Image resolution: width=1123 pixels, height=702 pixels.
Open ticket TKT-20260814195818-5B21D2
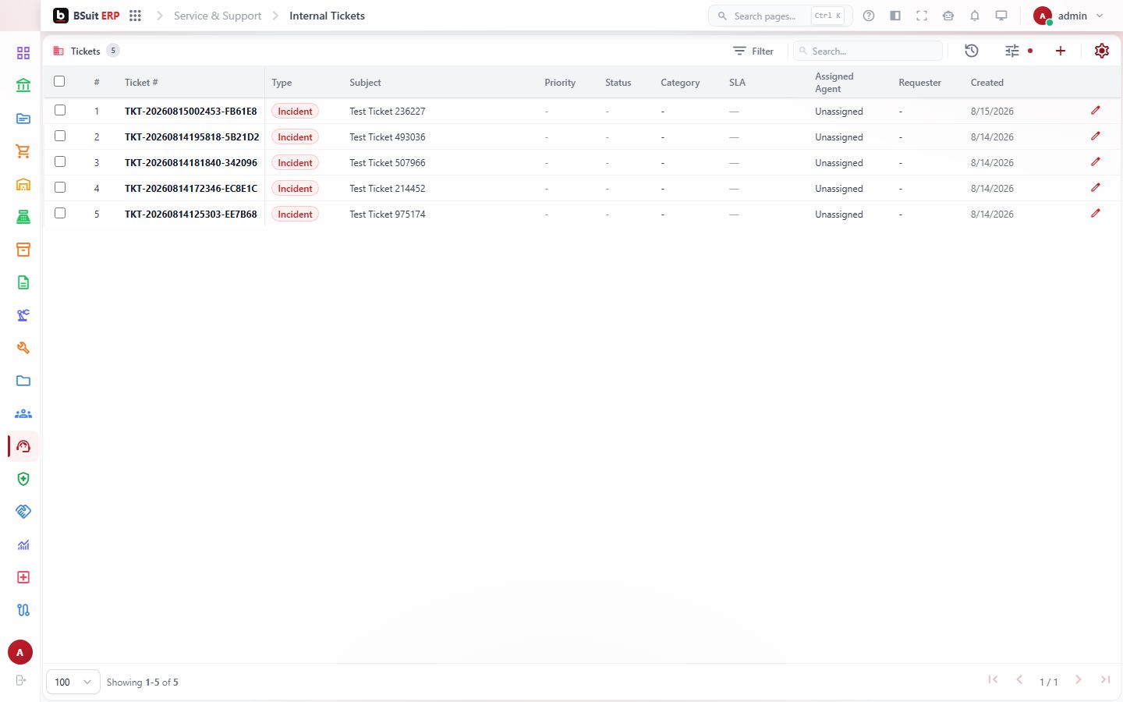(x=192, y=137)
